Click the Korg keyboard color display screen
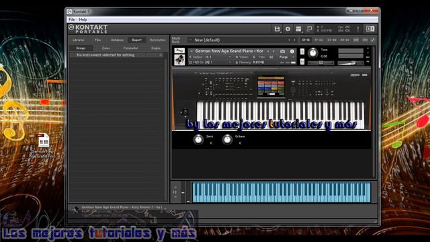 click(x=271, y=87)
